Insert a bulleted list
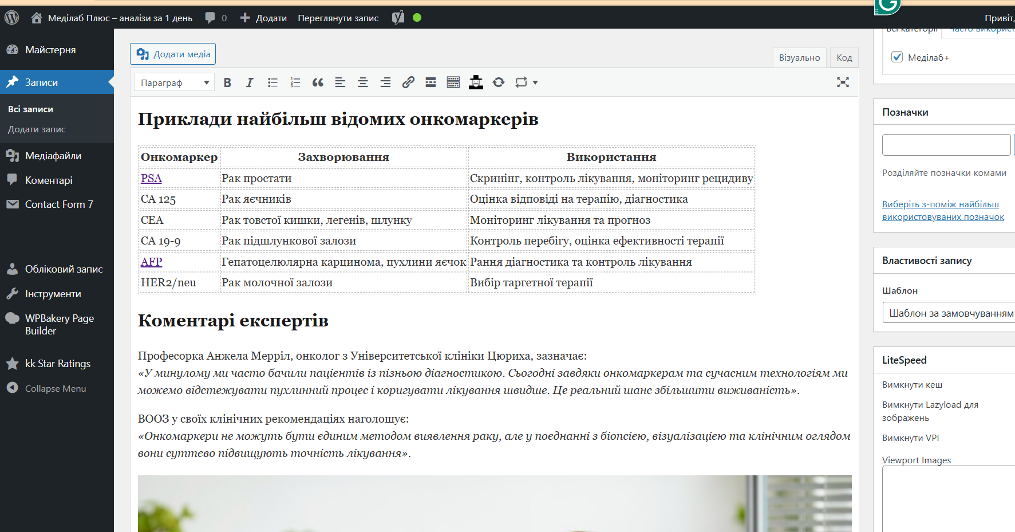This screenshot has height=532, width=1015. point(272,82)
